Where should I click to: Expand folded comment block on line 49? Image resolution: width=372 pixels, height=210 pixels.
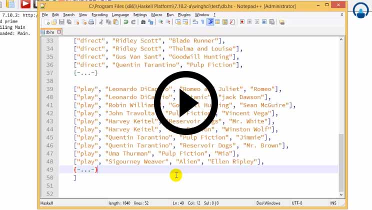click(x=85, y=170)
